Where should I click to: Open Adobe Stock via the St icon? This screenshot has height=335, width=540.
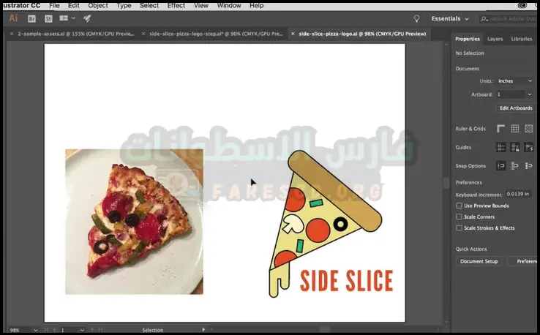[x=48, y=18]
